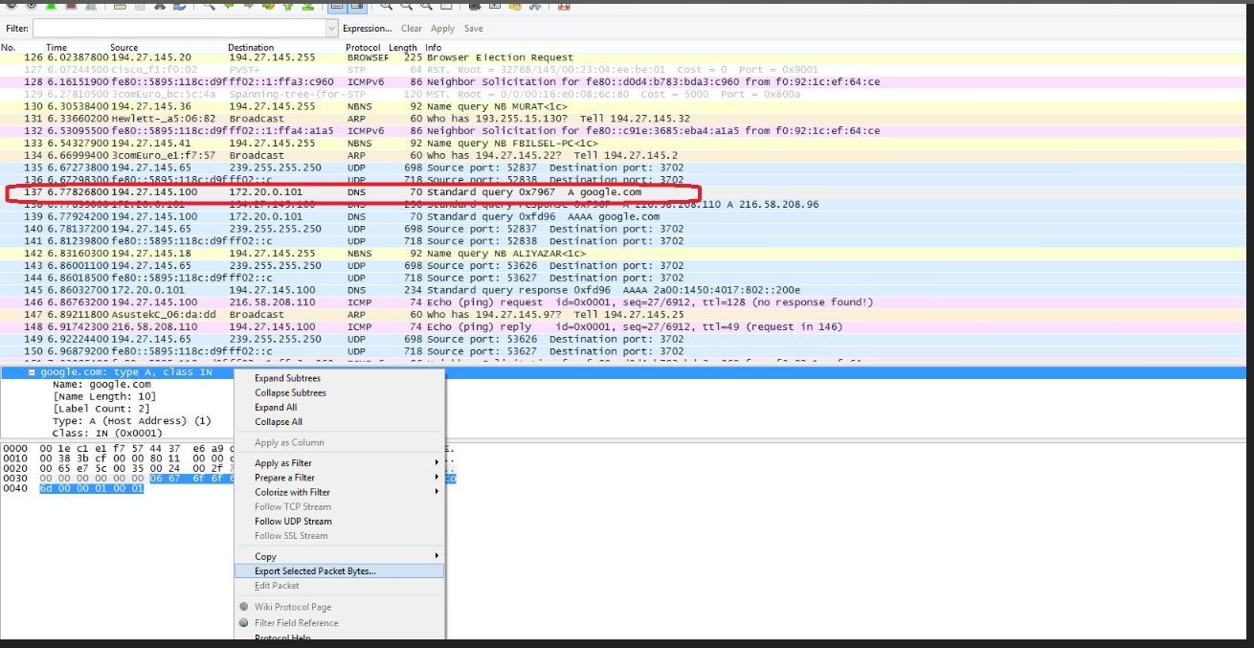
Task: Click the Save filter button
Action: coord(474,29)
